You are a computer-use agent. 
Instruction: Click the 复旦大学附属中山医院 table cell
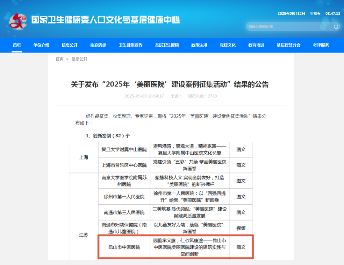pyautogui.click(x=124, y=150)
